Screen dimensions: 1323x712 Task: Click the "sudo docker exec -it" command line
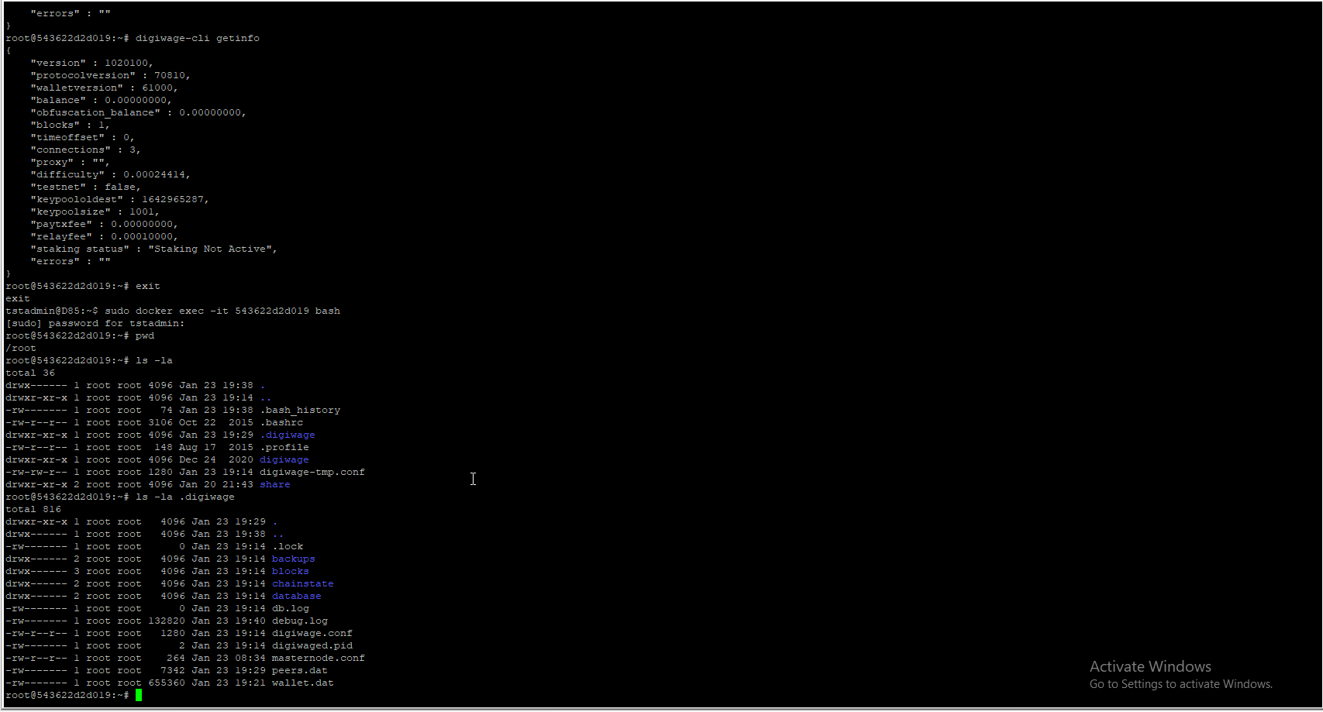(x=222, y=311)
